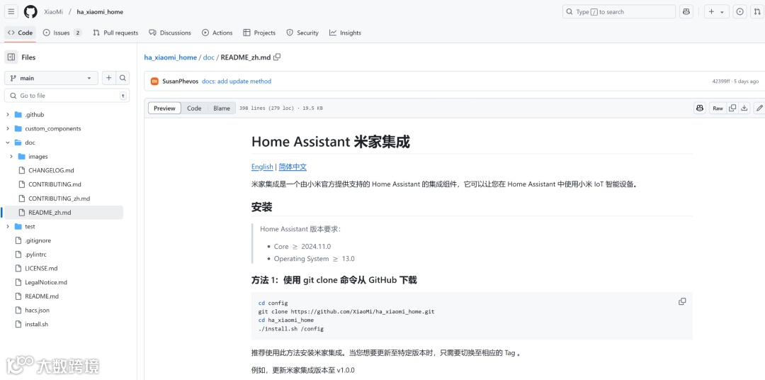
Task: Open install.sh in file tree
Action: click(x=37, y=324)
